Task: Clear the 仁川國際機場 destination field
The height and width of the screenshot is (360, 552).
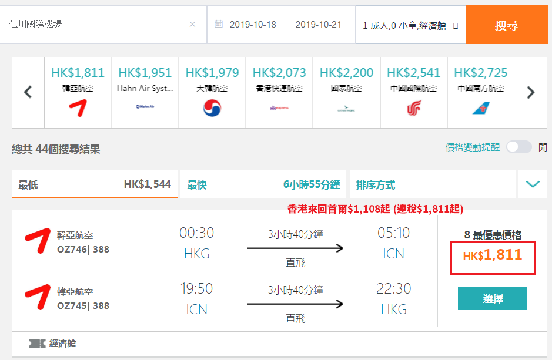Action: [x=192, y=24]
